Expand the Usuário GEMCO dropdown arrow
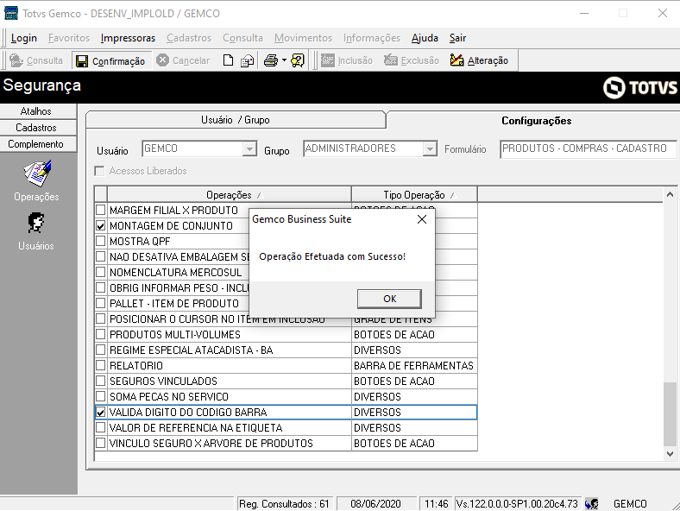 coord(249,148)
